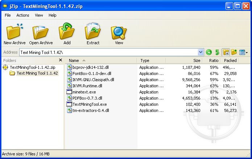Click the jZip title bar app icon
The height and width of the screenshot is (159, 252).
pyautogui.click(x=5, y=6)
